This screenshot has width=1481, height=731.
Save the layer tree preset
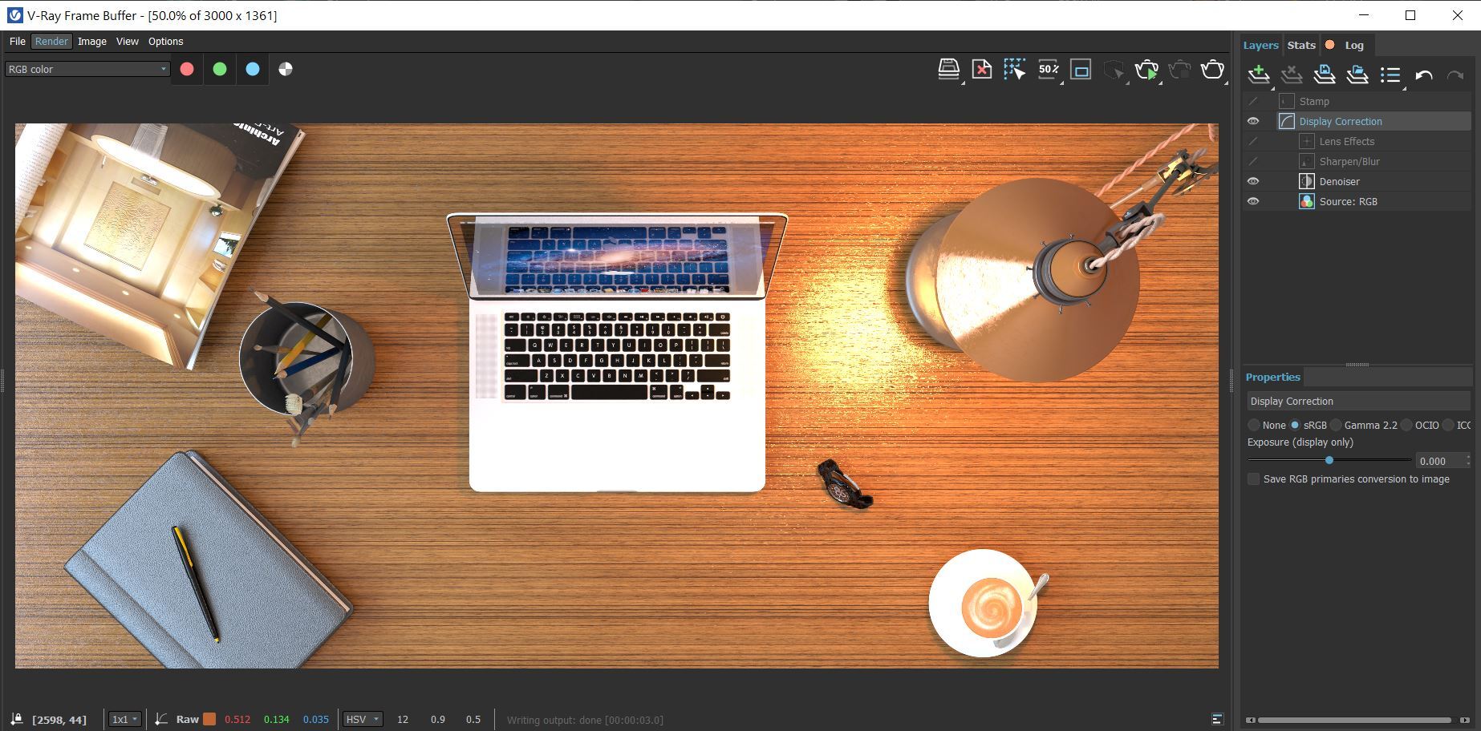(1325, 75)
